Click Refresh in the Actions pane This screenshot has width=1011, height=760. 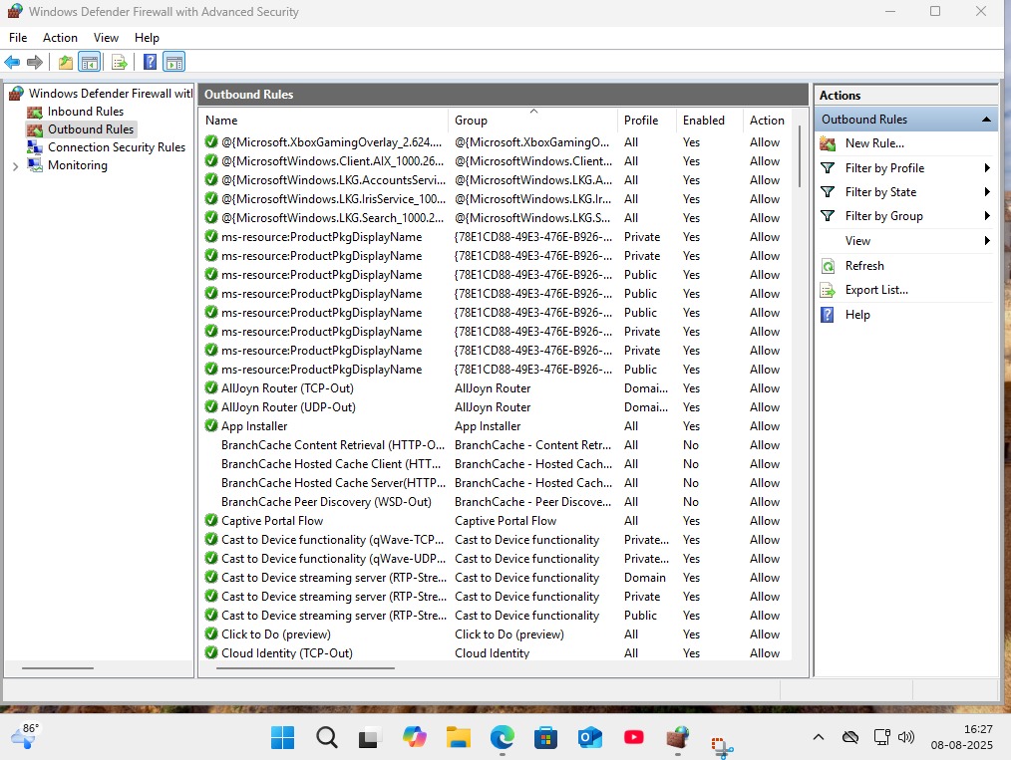pyautogui.click(x=864, y=266)
